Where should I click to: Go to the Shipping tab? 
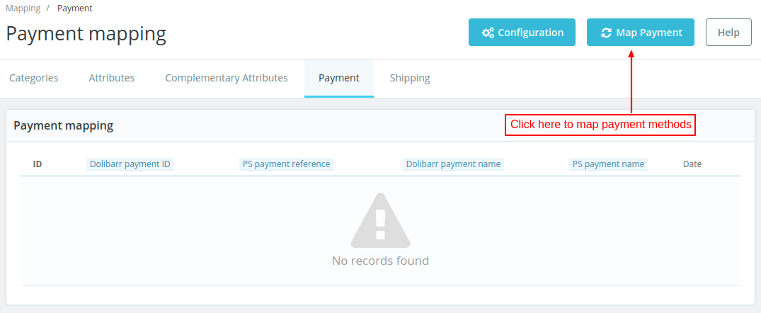coord(410,78)
